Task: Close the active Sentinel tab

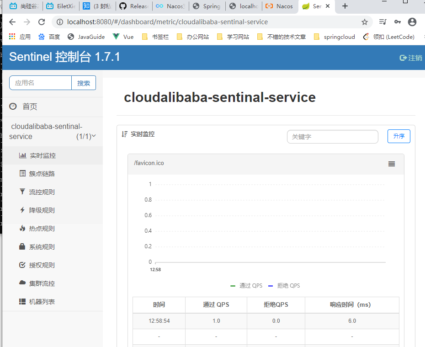Action: click(x=327, y=6)
